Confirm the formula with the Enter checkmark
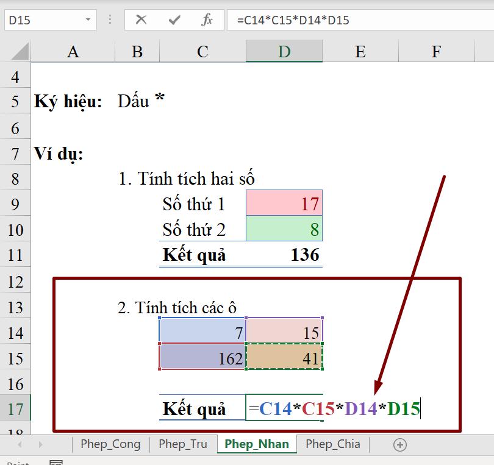494x465 pixels. [175, 20]
